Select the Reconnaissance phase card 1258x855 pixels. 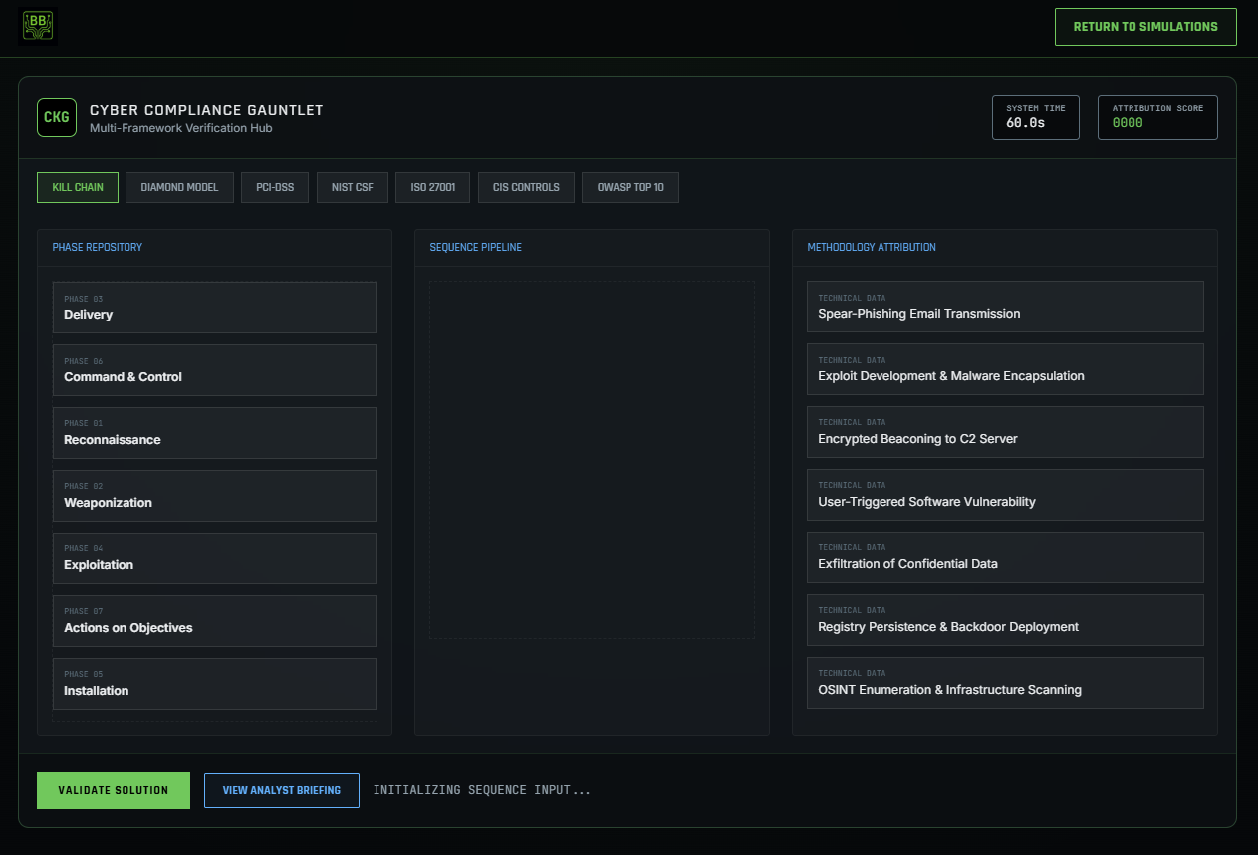(214, 433)
